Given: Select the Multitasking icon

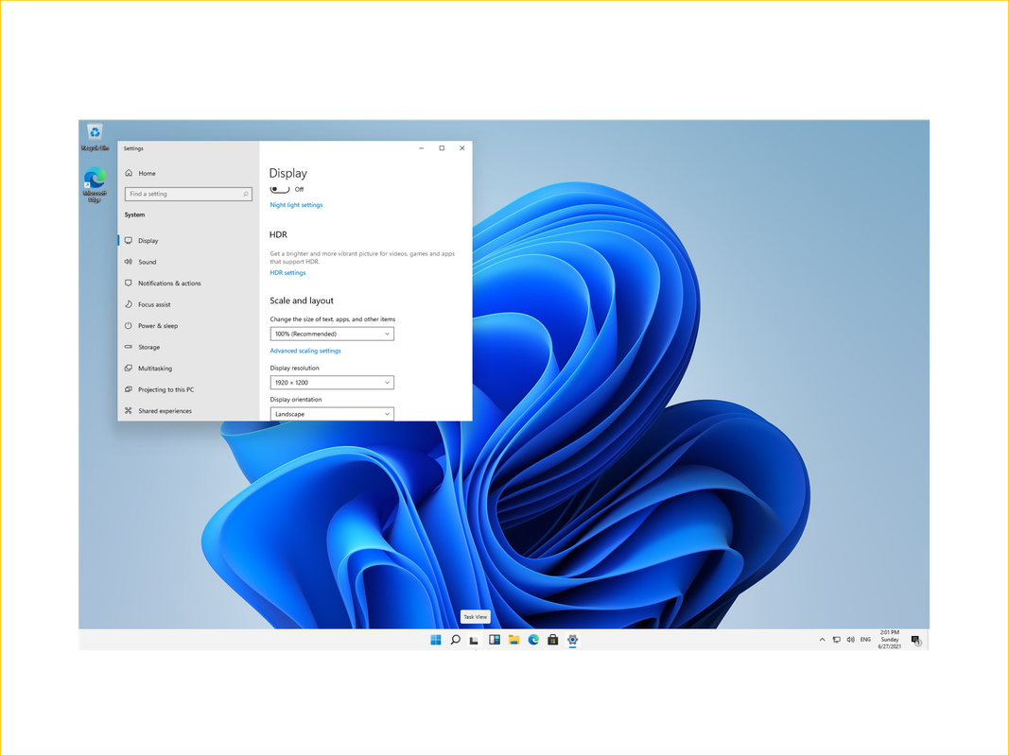Looking at the screenshot, I should pos(129,368).
